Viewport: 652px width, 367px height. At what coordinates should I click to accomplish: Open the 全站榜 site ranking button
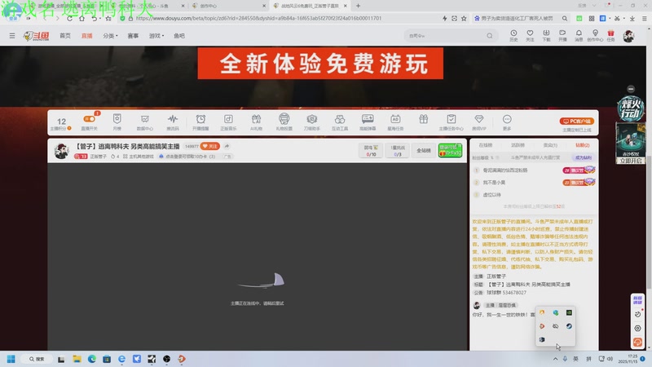pyautogui.click(x=424, y=151)
